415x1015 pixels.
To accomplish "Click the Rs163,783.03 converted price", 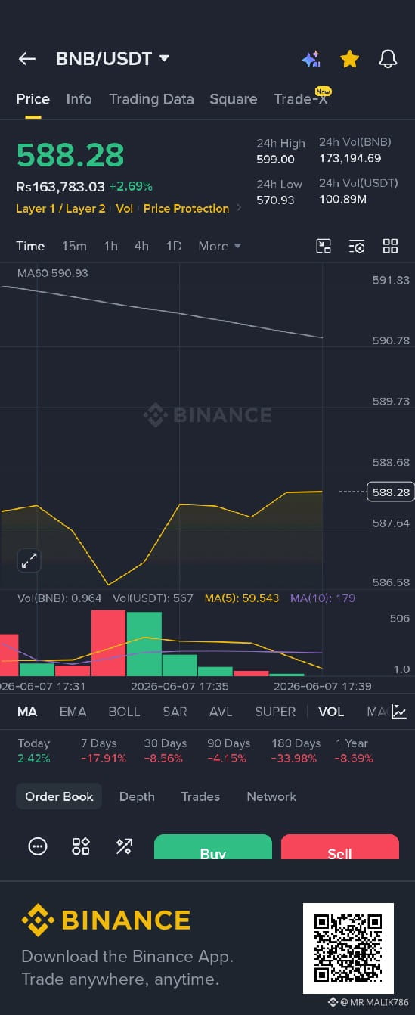I will (60, 186).
